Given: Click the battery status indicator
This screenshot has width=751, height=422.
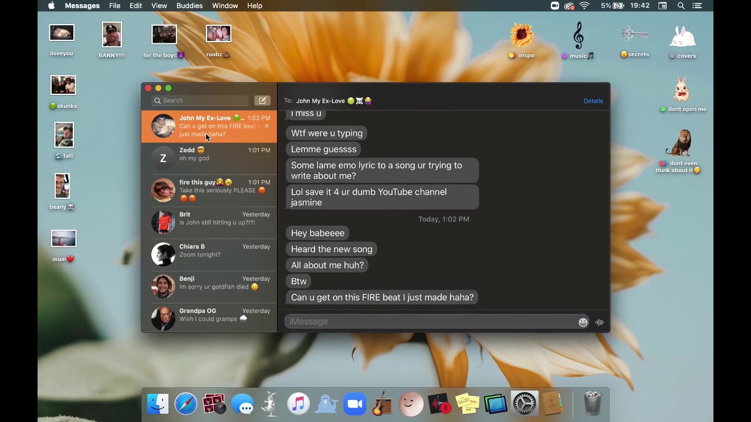Looking at the screenshot, I should coord(613,5).
